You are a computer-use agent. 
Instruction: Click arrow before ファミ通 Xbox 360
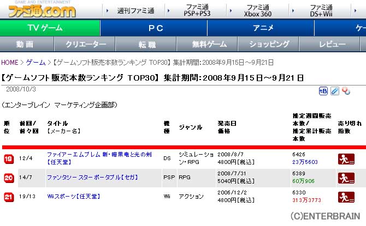231,11
